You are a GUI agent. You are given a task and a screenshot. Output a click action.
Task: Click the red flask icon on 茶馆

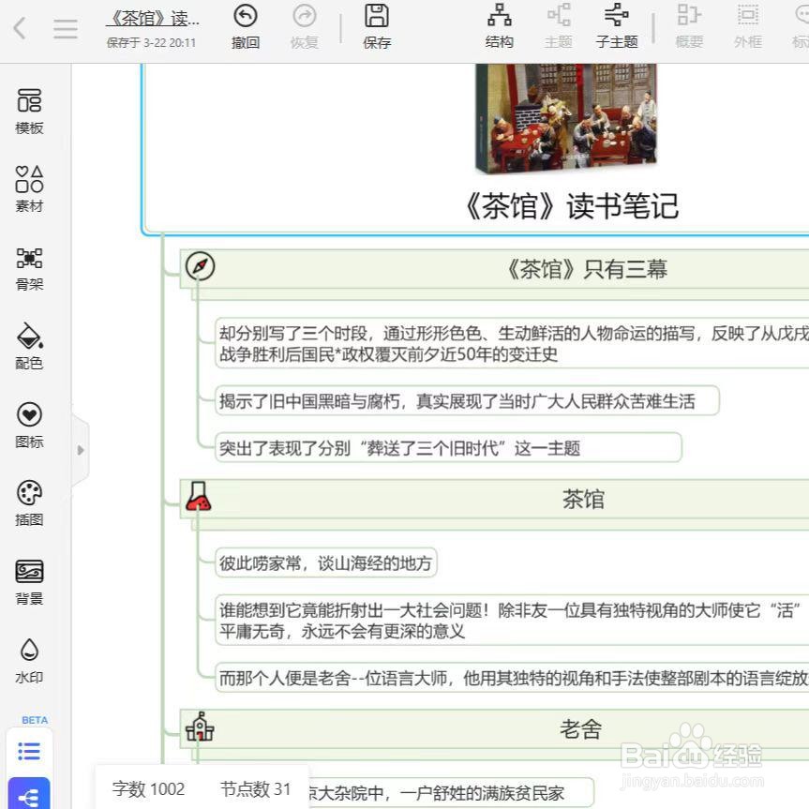point(198,496)
